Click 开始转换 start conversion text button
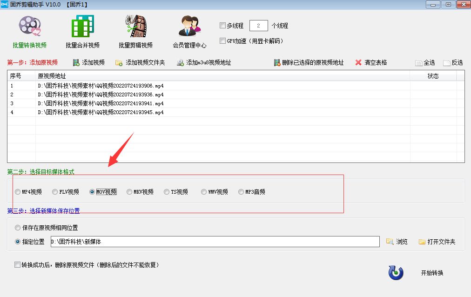This screenshot has height=297, width=471. click(x=432, y=273)
